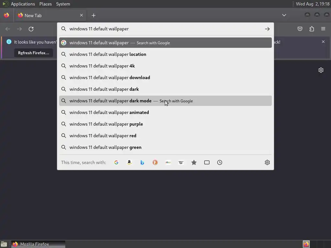Click into the address bar text field
The width and height of the screenshot is (331, 248).
tap(166, 29)
